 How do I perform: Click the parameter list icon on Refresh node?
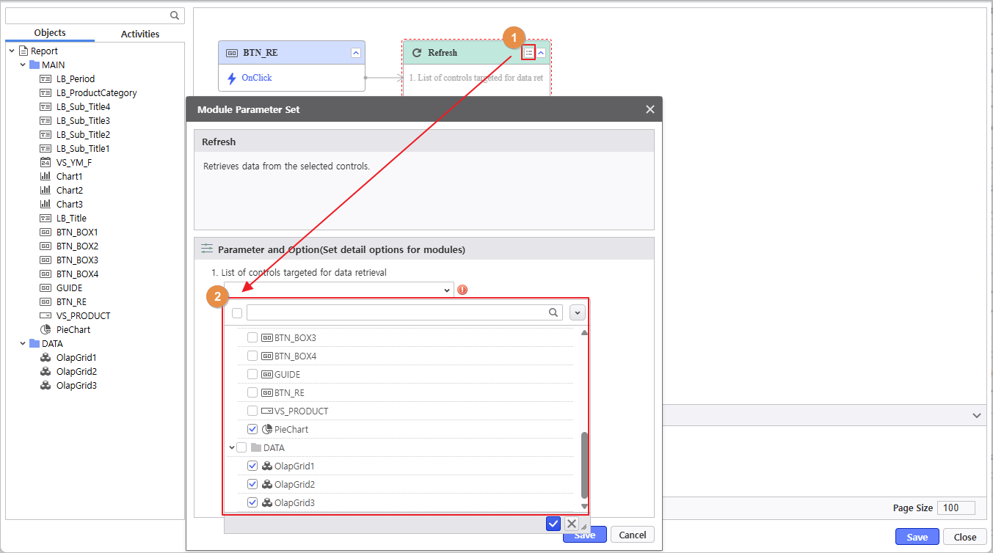point(528,53)
